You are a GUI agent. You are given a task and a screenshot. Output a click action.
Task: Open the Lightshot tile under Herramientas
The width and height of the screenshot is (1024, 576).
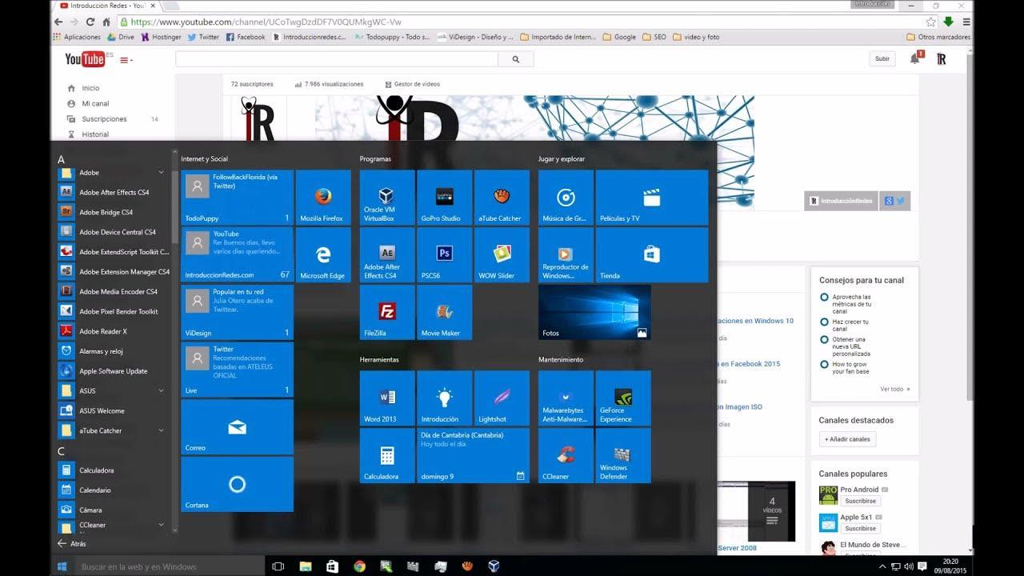point(502,398)
